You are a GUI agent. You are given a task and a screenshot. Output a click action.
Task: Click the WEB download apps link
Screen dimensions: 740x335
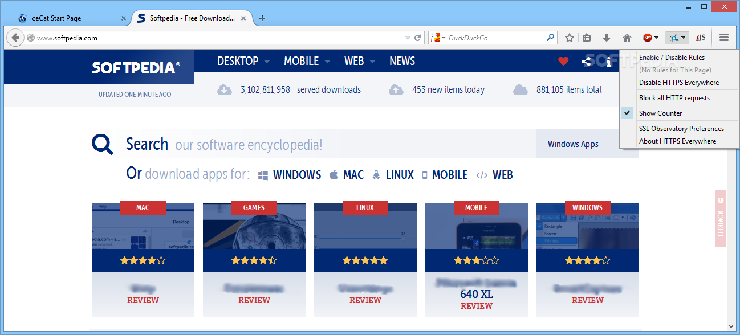click(494, 175)
